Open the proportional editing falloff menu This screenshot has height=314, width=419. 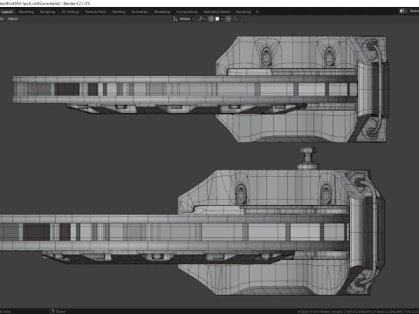pos(236,19)
